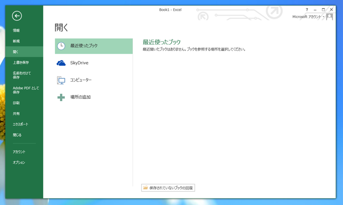Maximize the Excel window
The image size is (343, 205).
pos(323,9)
